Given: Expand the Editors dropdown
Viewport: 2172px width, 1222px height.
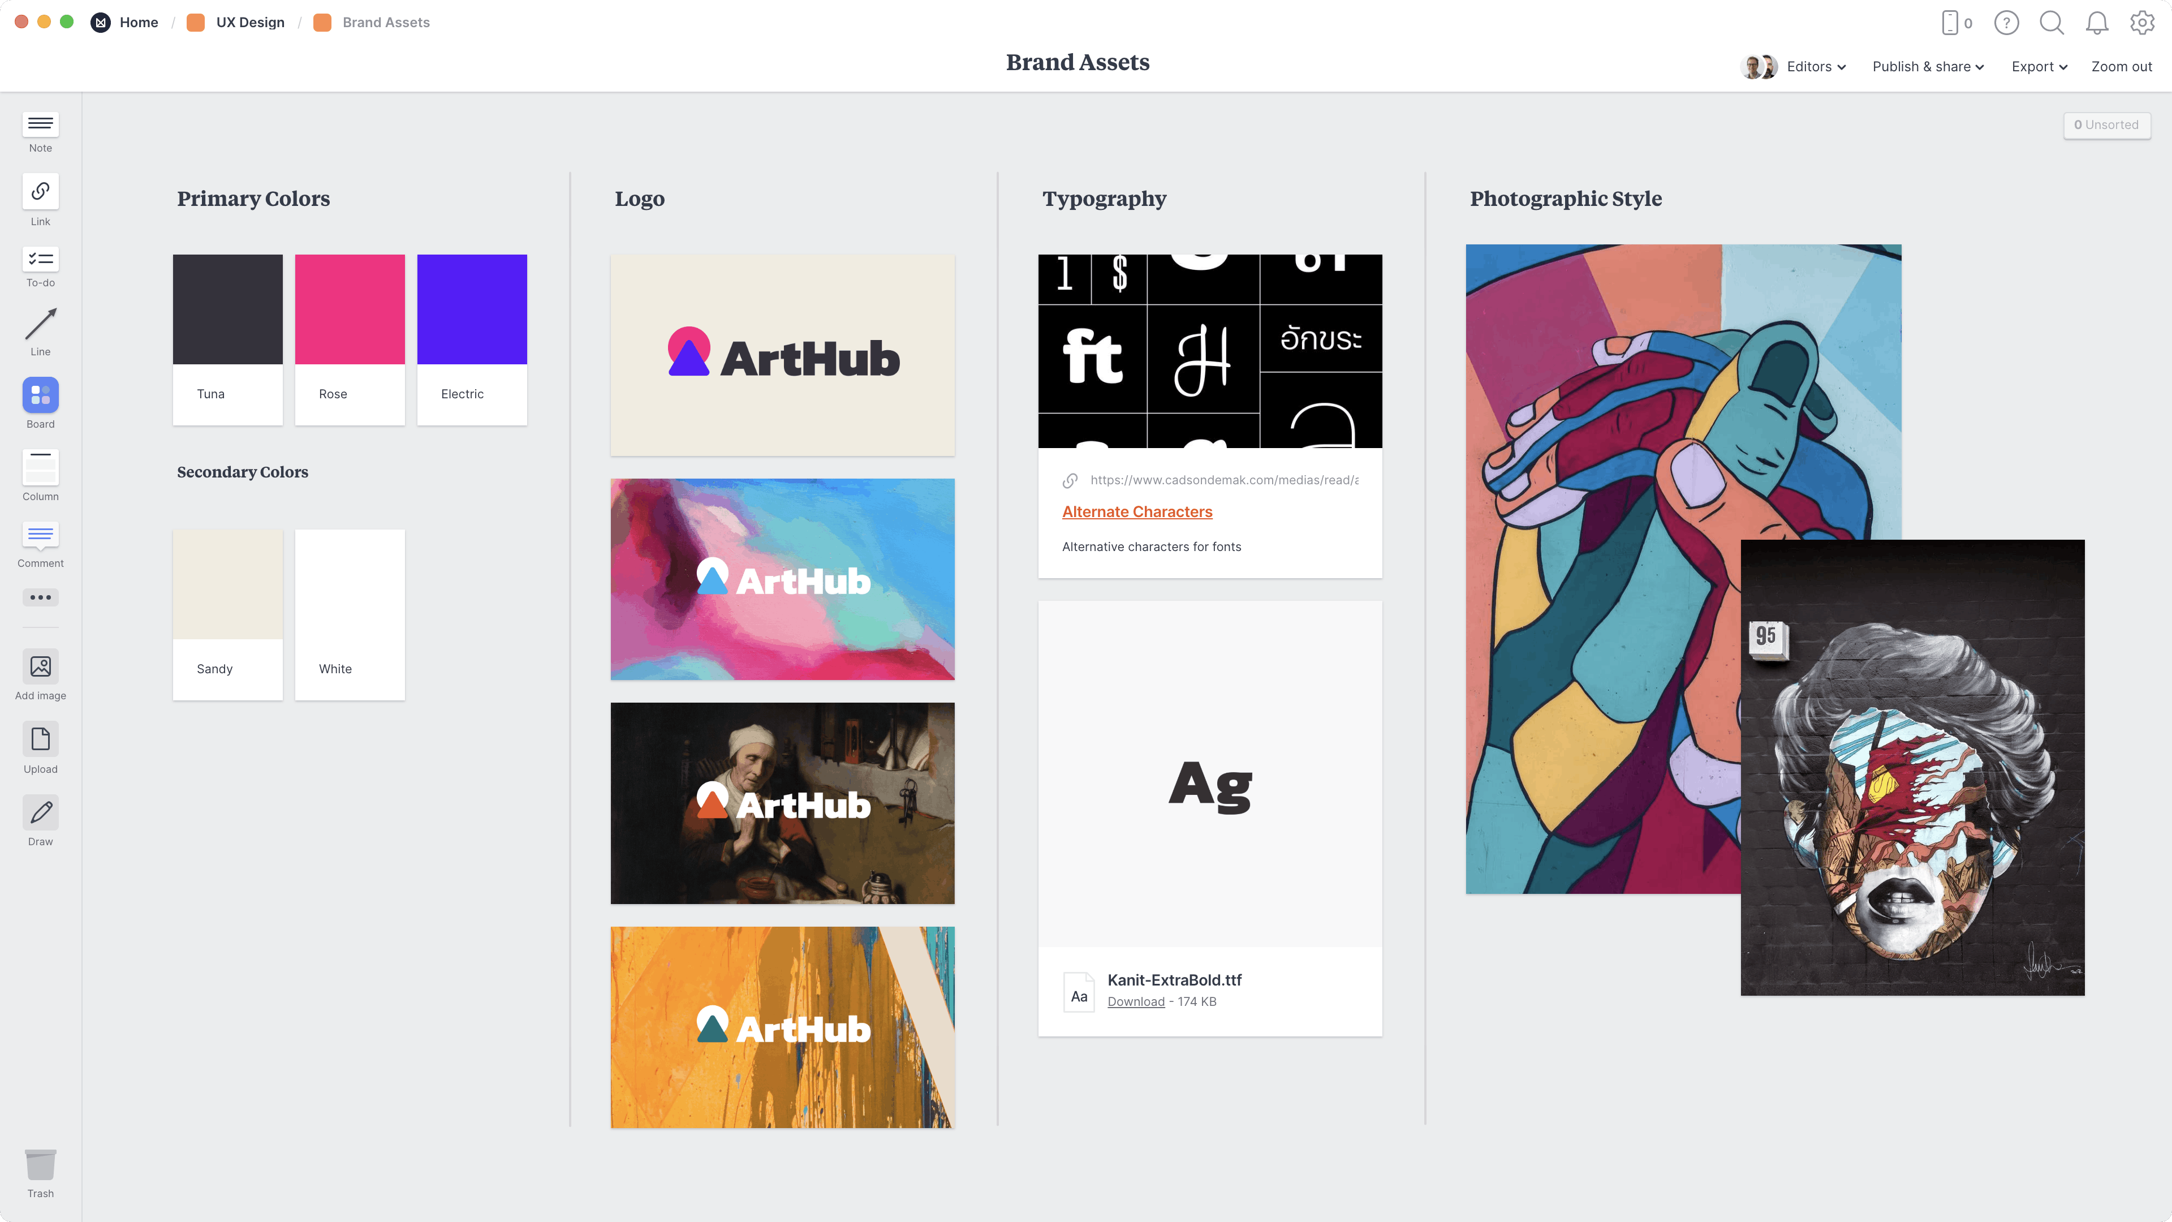Looking at the screenshot, I should tap(1815, 67).
